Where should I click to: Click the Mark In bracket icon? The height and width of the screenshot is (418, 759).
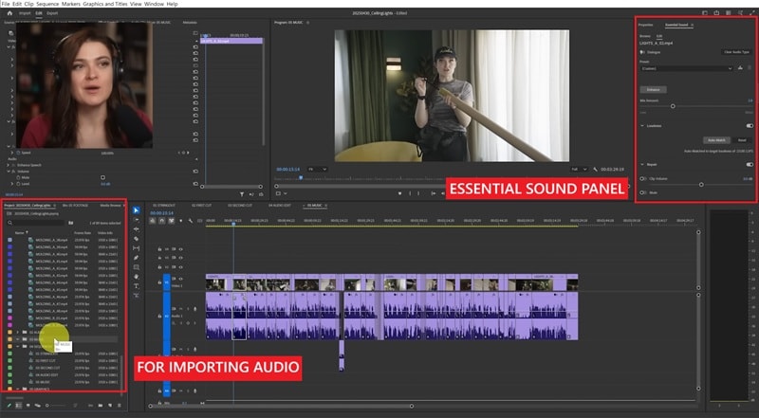click(x=410, y=193)
